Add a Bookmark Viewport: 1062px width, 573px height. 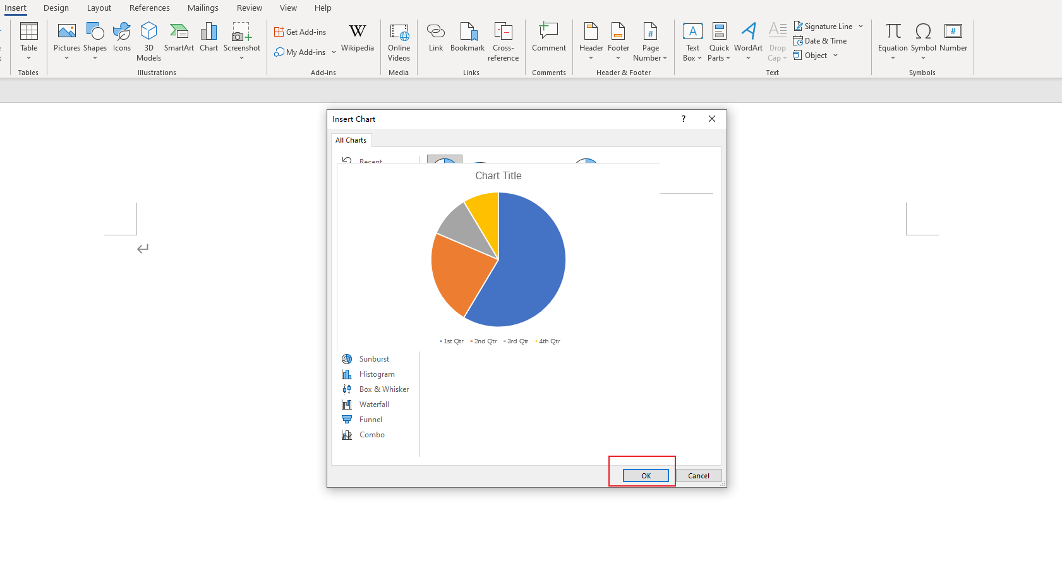(468, 38)
